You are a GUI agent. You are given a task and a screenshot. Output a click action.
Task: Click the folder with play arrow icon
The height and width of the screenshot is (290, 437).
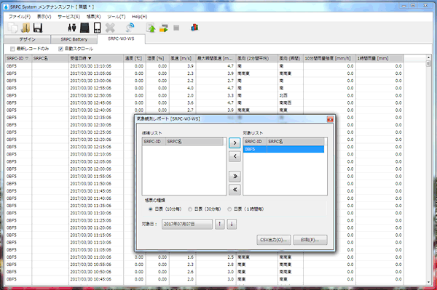(164, 28)
